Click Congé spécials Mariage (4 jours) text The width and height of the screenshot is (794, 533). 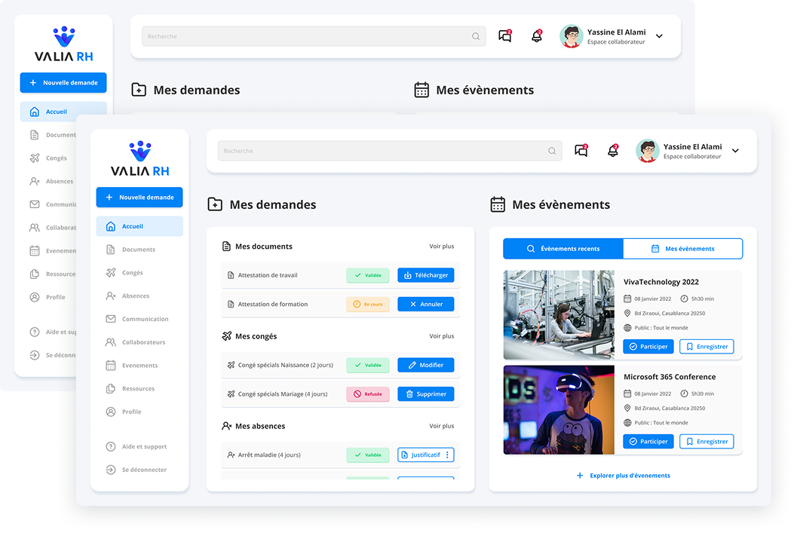coord(283,394)
